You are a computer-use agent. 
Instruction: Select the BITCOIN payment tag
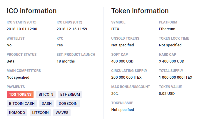pos(46,94)
